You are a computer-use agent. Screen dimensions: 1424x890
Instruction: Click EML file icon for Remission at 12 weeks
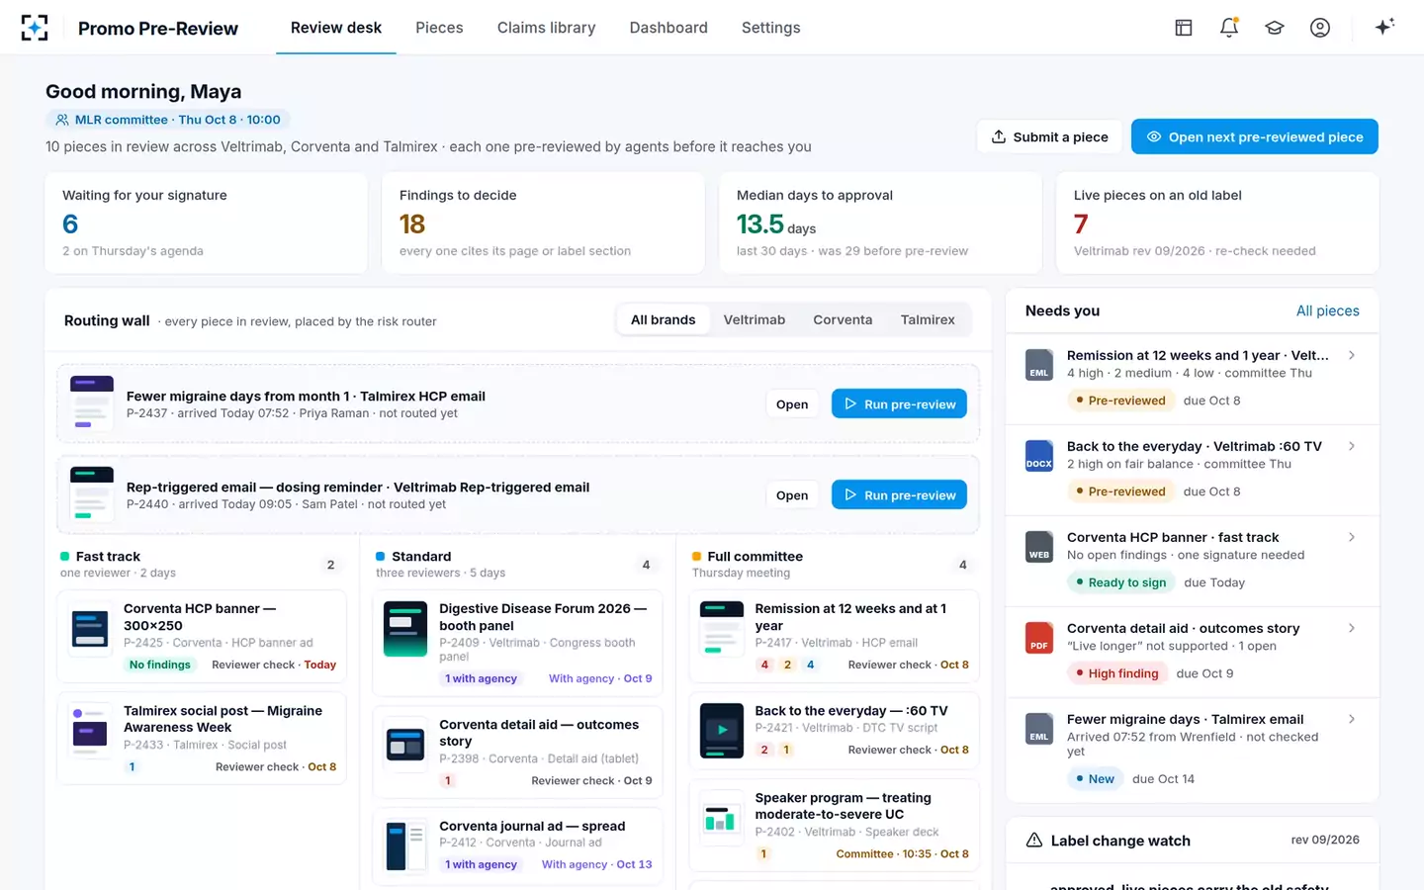[x=1039, y=365]
